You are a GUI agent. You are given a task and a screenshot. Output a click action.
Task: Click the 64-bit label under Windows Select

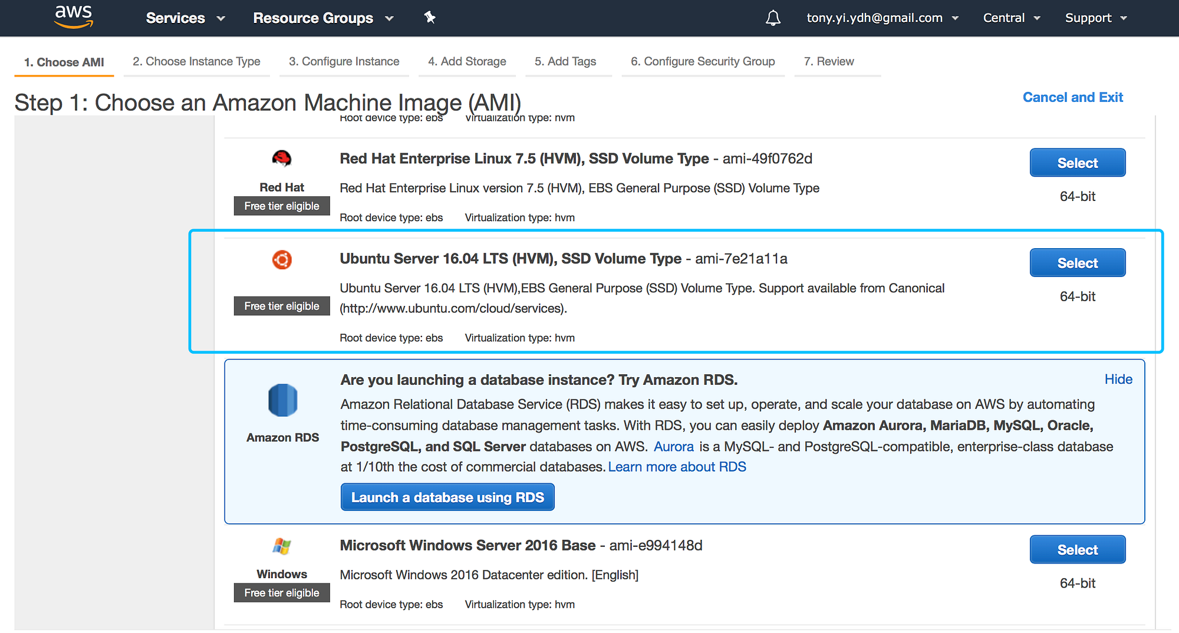pos(1078,583)
